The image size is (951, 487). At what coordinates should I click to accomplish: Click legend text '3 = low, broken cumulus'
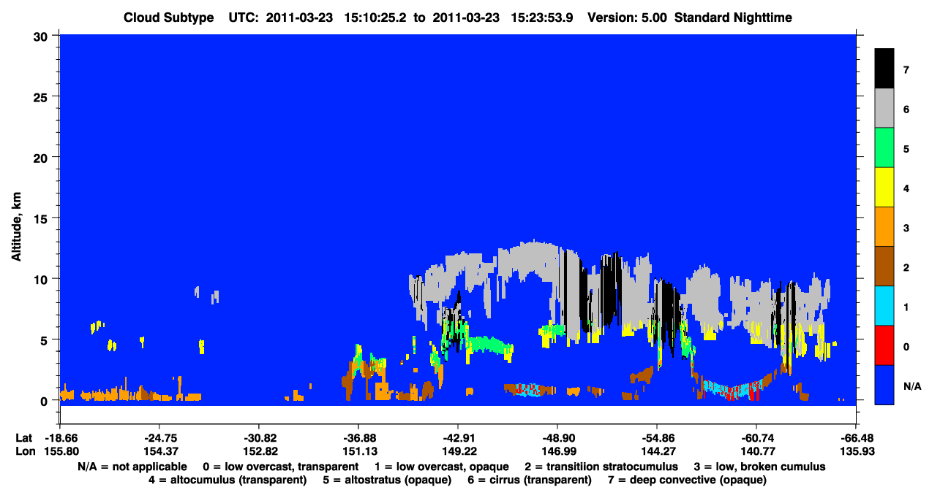pos(759,466)
